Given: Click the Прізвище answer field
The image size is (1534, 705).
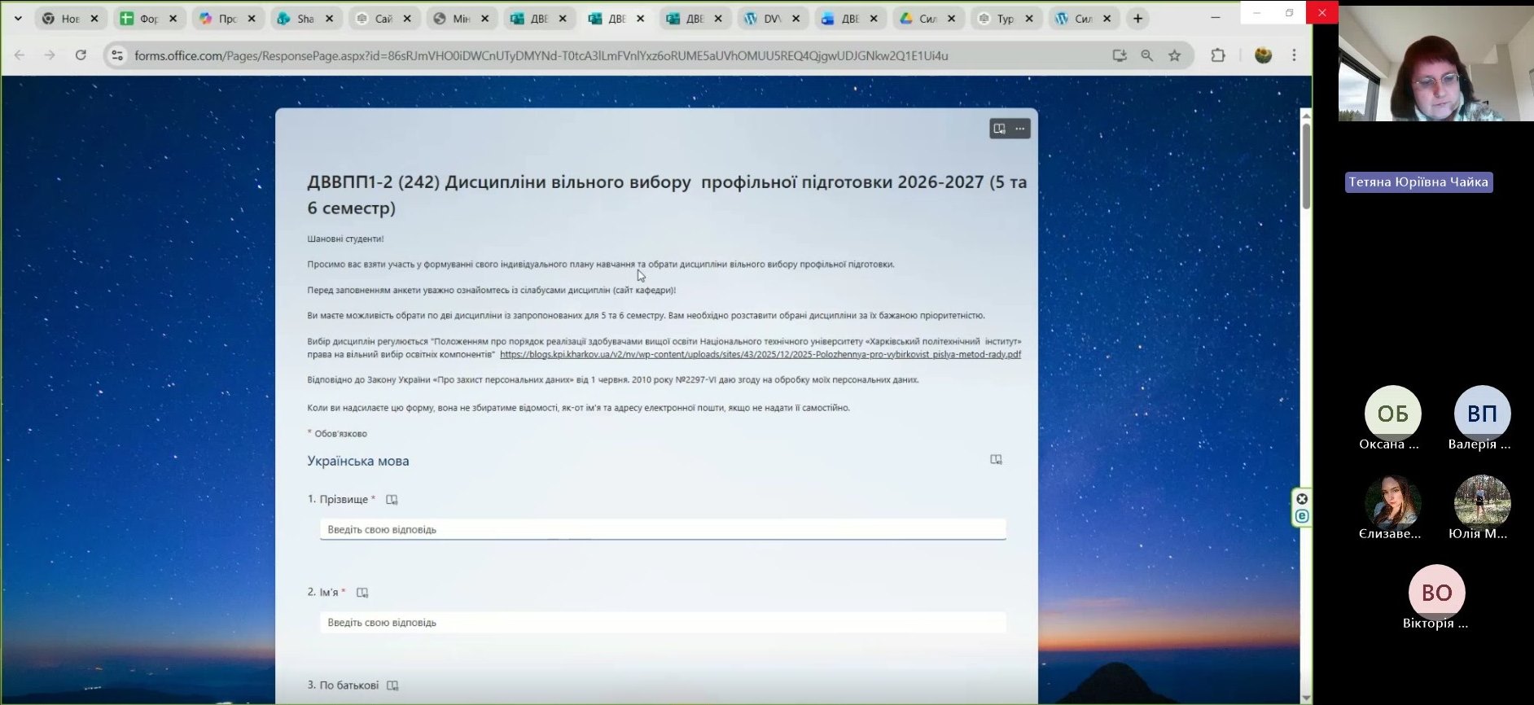Looking at the screenshot, I should (663, 529).
